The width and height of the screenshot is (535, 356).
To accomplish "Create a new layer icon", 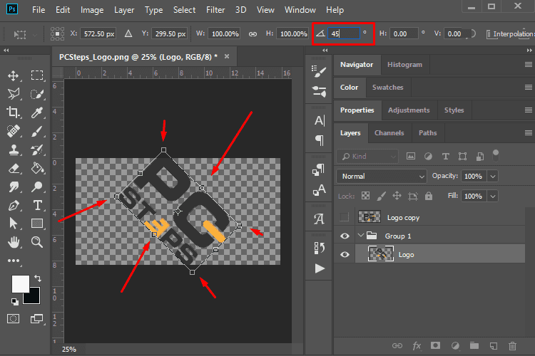I will [x=494, y=346].
